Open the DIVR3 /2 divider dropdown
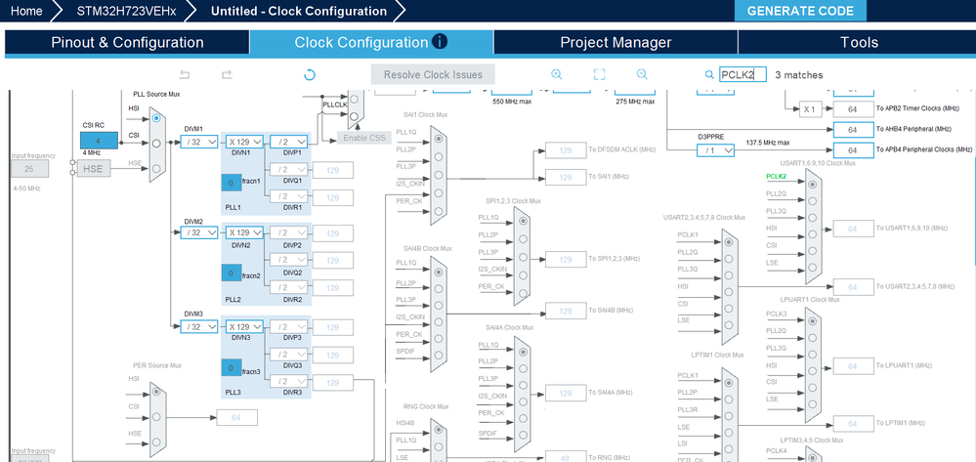Image resolution: width=976 pixels, height=462 pixels. 289,381
